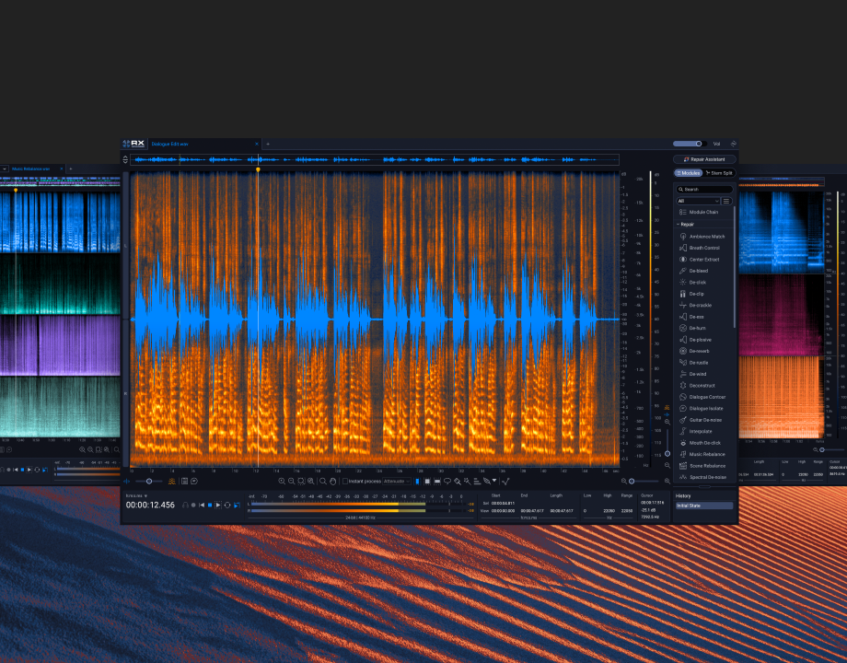Select the Magic Wand selection tool
Screen dimensions: 847x663
coord(468,481)
